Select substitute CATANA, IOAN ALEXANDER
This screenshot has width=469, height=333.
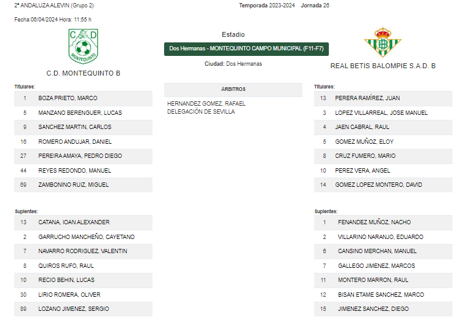83,222
